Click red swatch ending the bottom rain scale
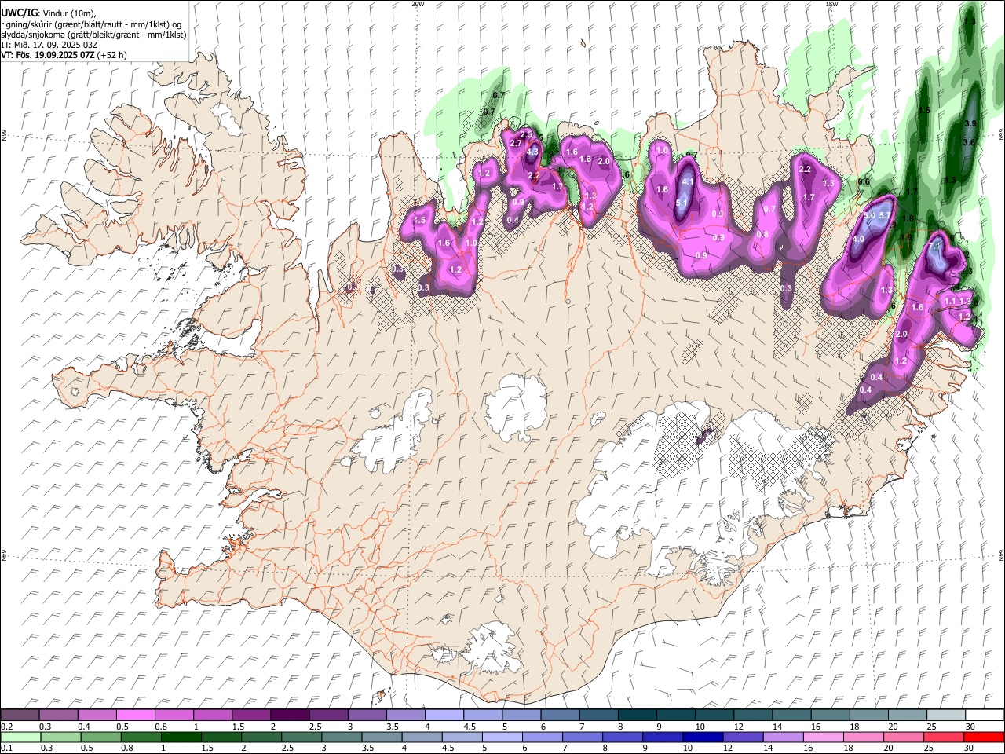Screen dimensions: 1005x754 pyautogui.click(x=984, y=737)
